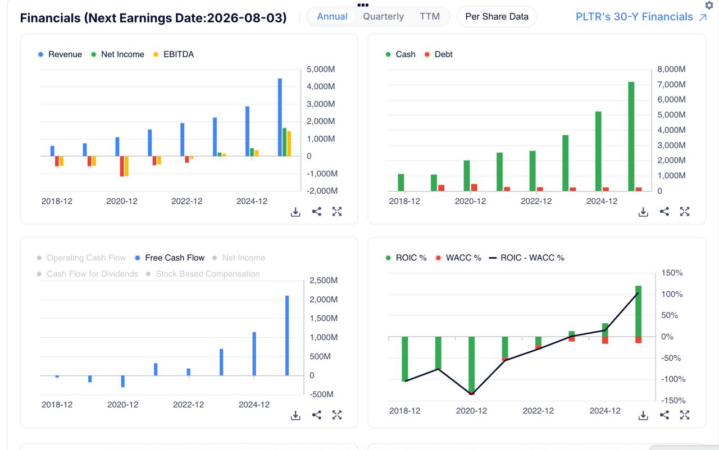Screen dimensions: 719x450
Task: Open settings gear at top right
Action: (x=709, y=5)
